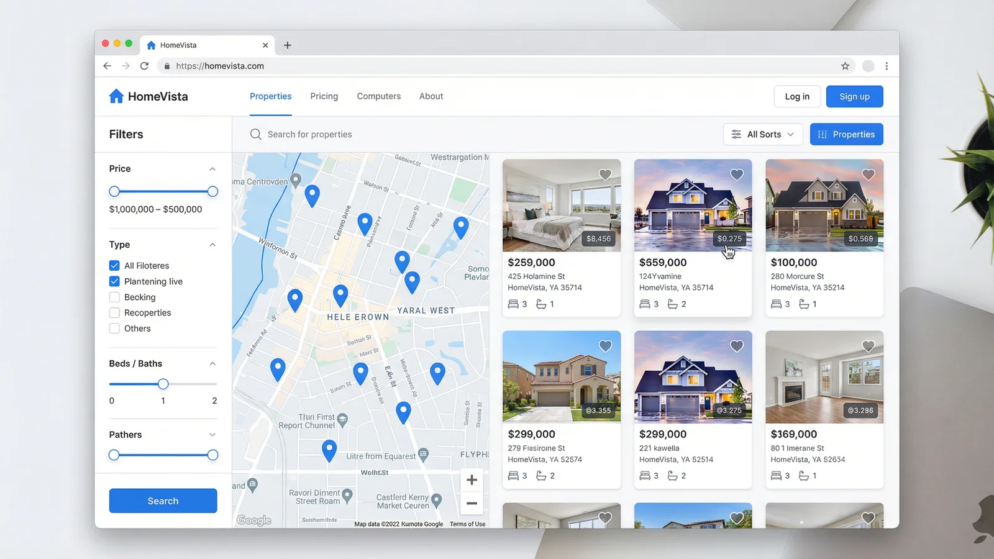This screenshot has height=559, width=994.
Task: Uncheck the All Filoteres filter
Action: coord(114,265)
